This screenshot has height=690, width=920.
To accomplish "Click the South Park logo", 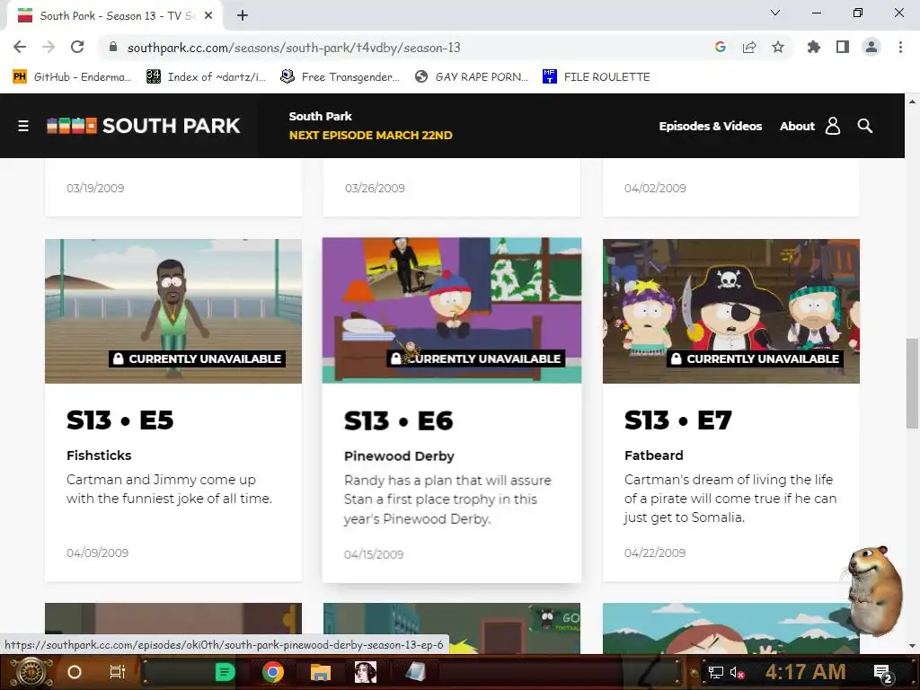I will coord(144,126).
